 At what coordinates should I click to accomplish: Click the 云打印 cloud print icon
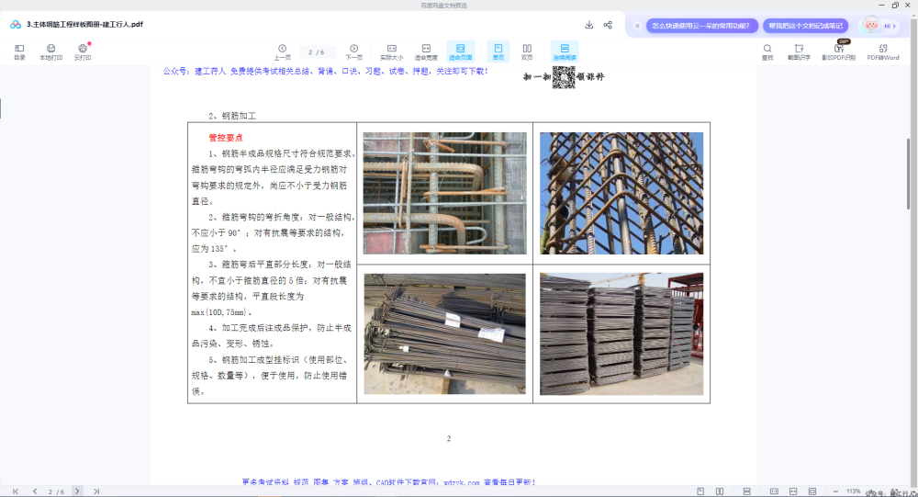coord(83,51)
